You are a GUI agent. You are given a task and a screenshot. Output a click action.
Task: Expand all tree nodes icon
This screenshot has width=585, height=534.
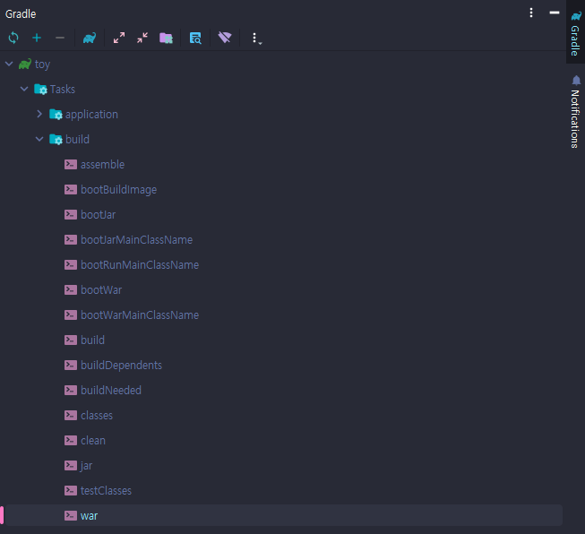[119, 38]
